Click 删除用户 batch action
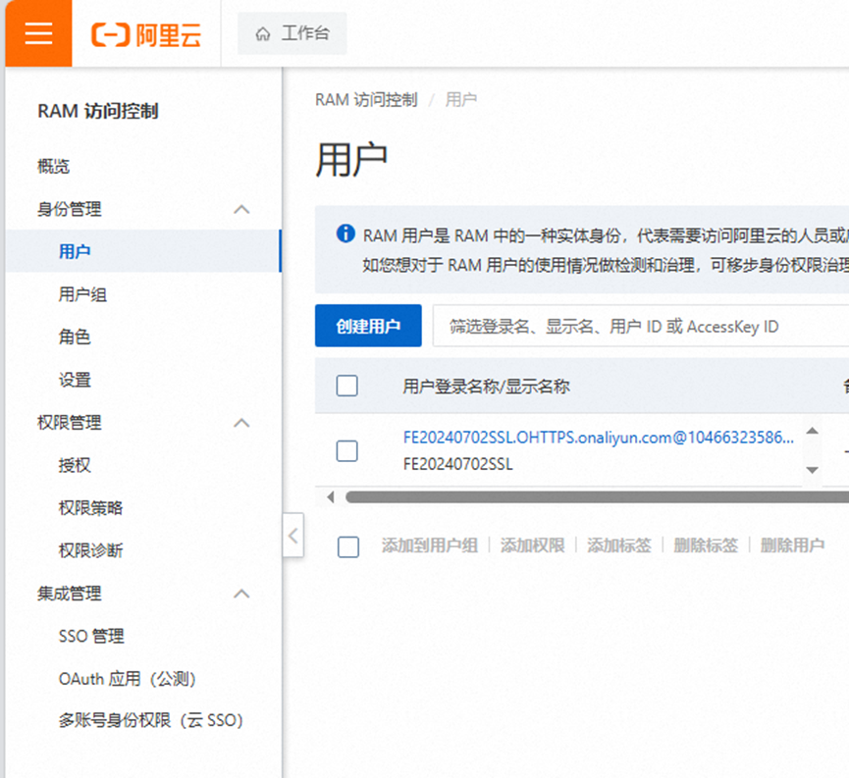 pos(793,545)
